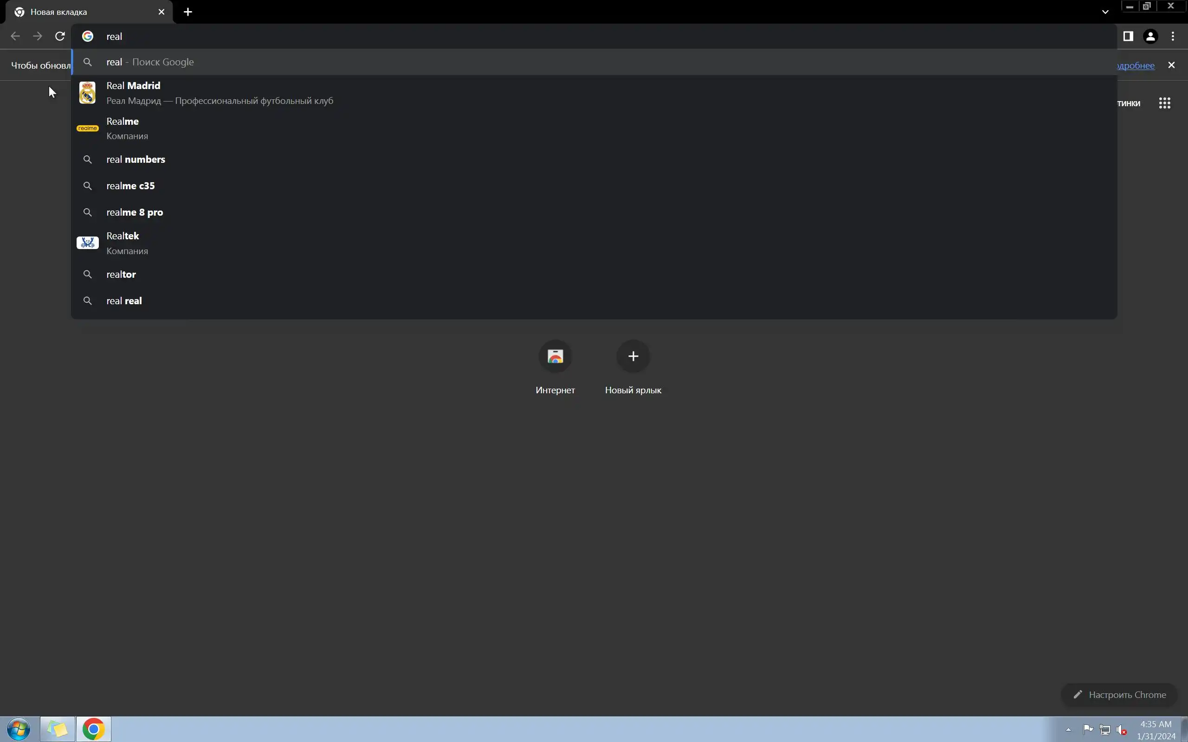Open the Windows Start menu
Viewport: 1188px width, 742px height.
click(x=18, y=729)
